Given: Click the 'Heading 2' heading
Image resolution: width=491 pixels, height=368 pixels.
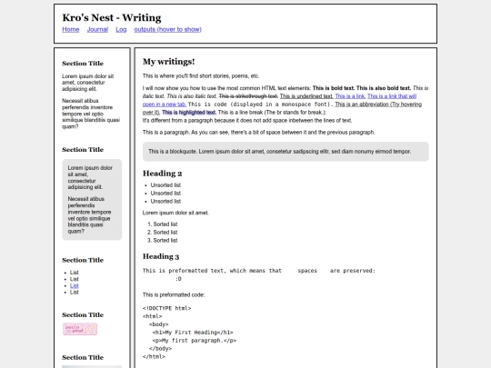Looking at the screenshot, I should [x=162, y=174].
